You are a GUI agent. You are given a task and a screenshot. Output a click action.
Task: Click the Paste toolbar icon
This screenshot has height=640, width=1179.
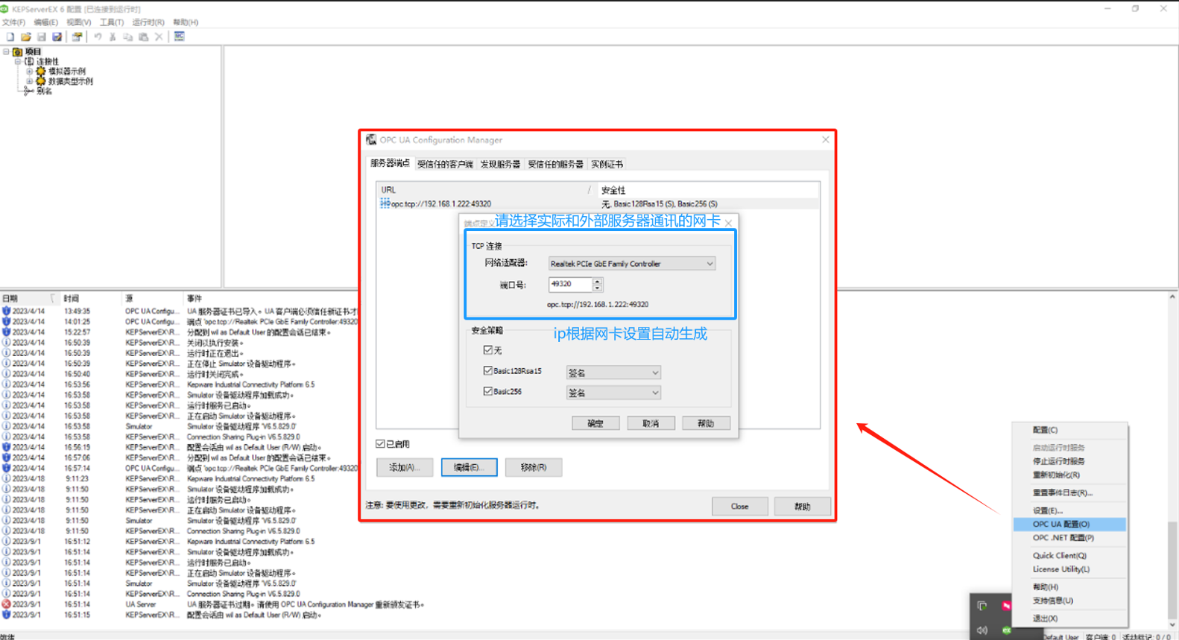[144, 37]
